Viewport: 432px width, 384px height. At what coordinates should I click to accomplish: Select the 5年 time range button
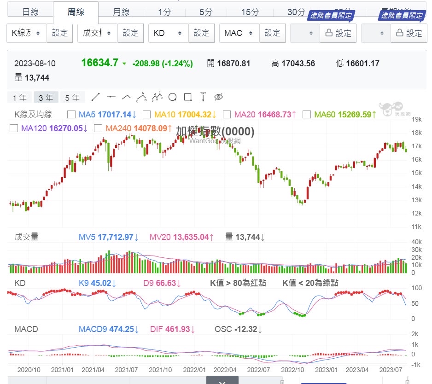(72, 97)
